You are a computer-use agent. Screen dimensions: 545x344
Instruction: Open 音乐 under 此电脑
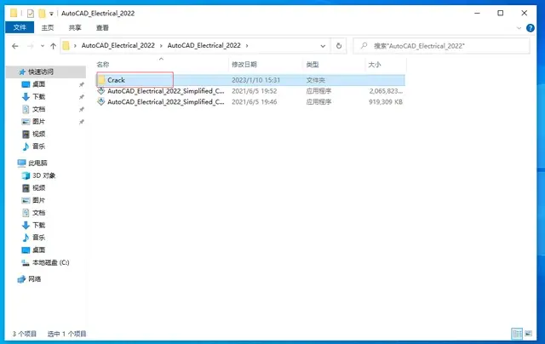(38, 238)
